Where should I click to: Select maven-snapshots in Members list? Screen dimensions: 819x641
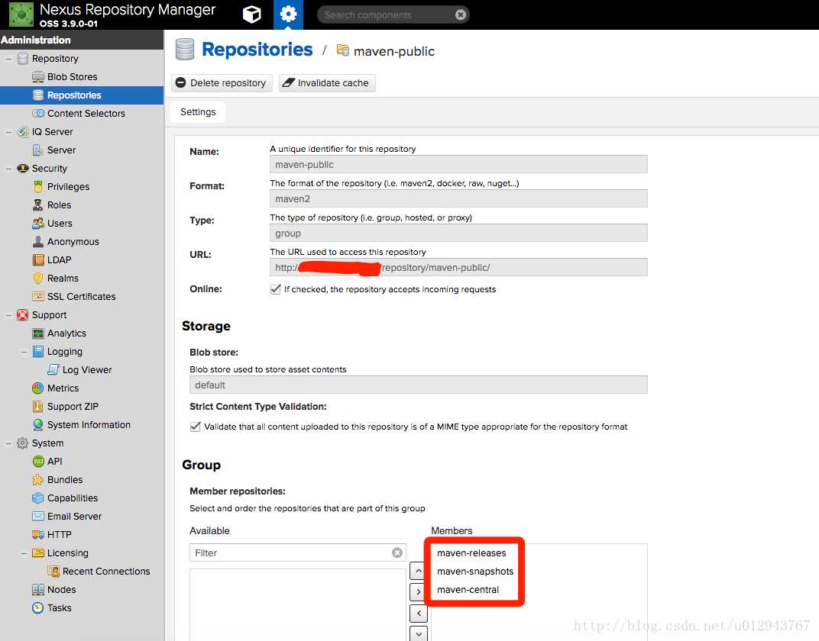[475, 571]
